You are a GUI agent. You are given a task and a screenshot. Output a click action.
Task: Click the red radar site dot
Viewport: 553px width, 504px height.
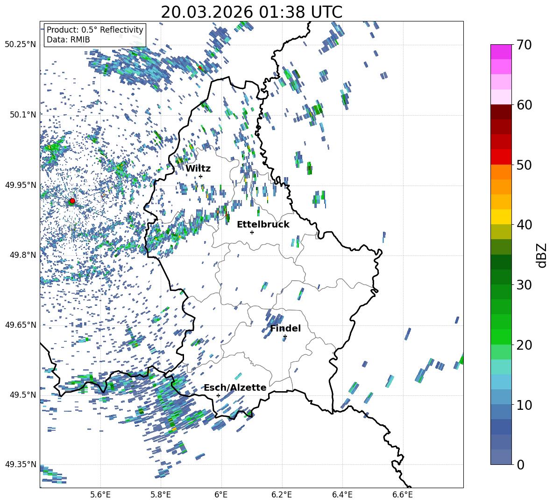[x=72, y=201]
